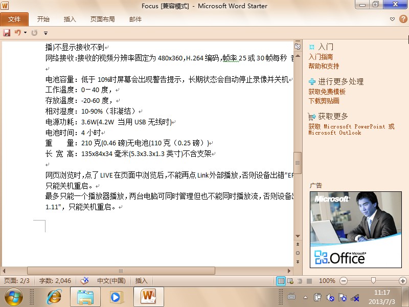The width and height of the screenshot is (409, 307).
Task: Click zoom in plus button
Action: point(403,281)
